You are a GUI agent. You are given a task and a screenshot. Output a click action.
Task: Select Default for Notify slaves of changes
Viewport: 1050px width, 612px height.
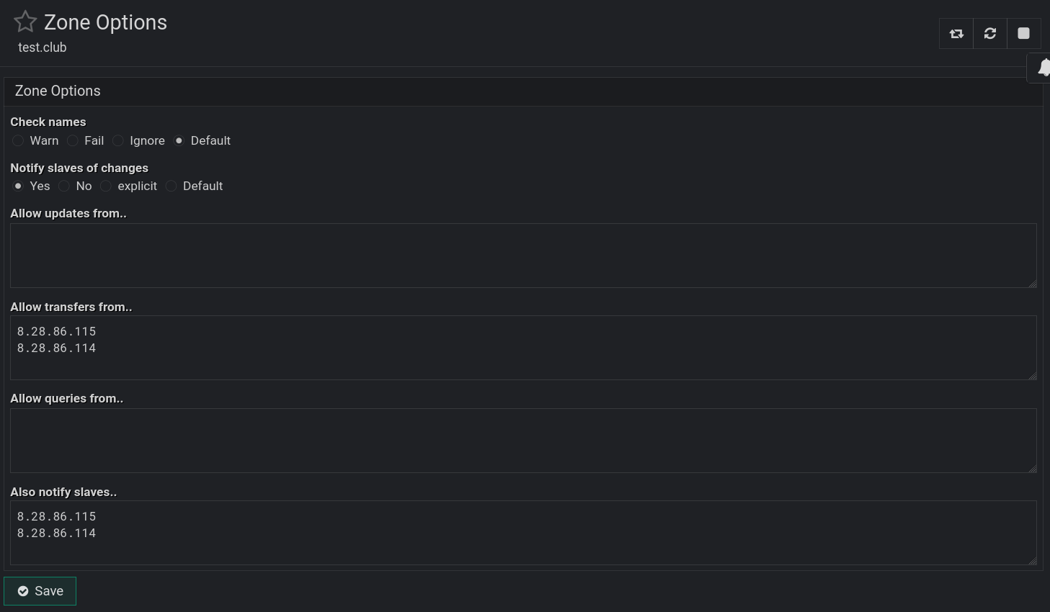tap(172, 186)
